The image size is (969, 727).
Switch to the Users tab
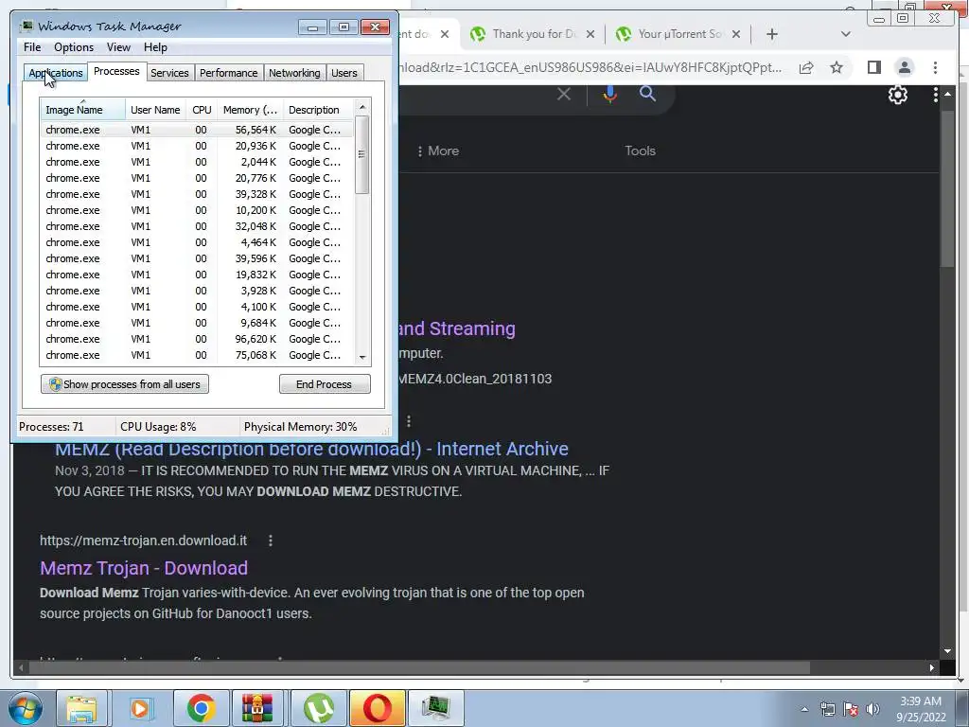(344, 73)
